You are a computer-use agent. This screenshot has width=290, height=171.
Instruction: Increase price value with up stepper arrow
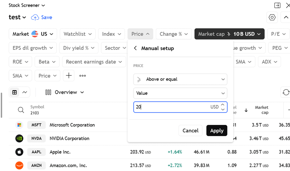[x=223, y=105]
